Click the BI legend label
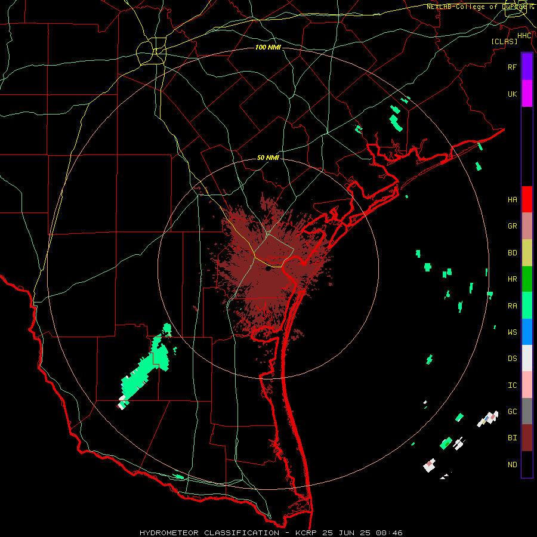Image resolution: width=537 pixels, height=537 pixels. [512, 438]
